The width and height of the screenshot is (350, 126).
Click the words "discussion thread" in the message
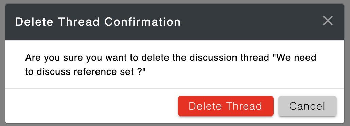pos(229,58)
